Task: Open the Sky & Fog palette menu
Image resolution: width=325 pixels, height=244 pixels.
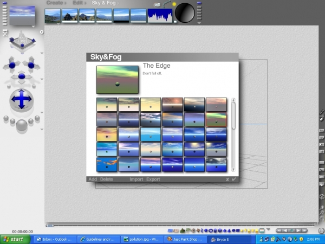Action: click(103, 3)
